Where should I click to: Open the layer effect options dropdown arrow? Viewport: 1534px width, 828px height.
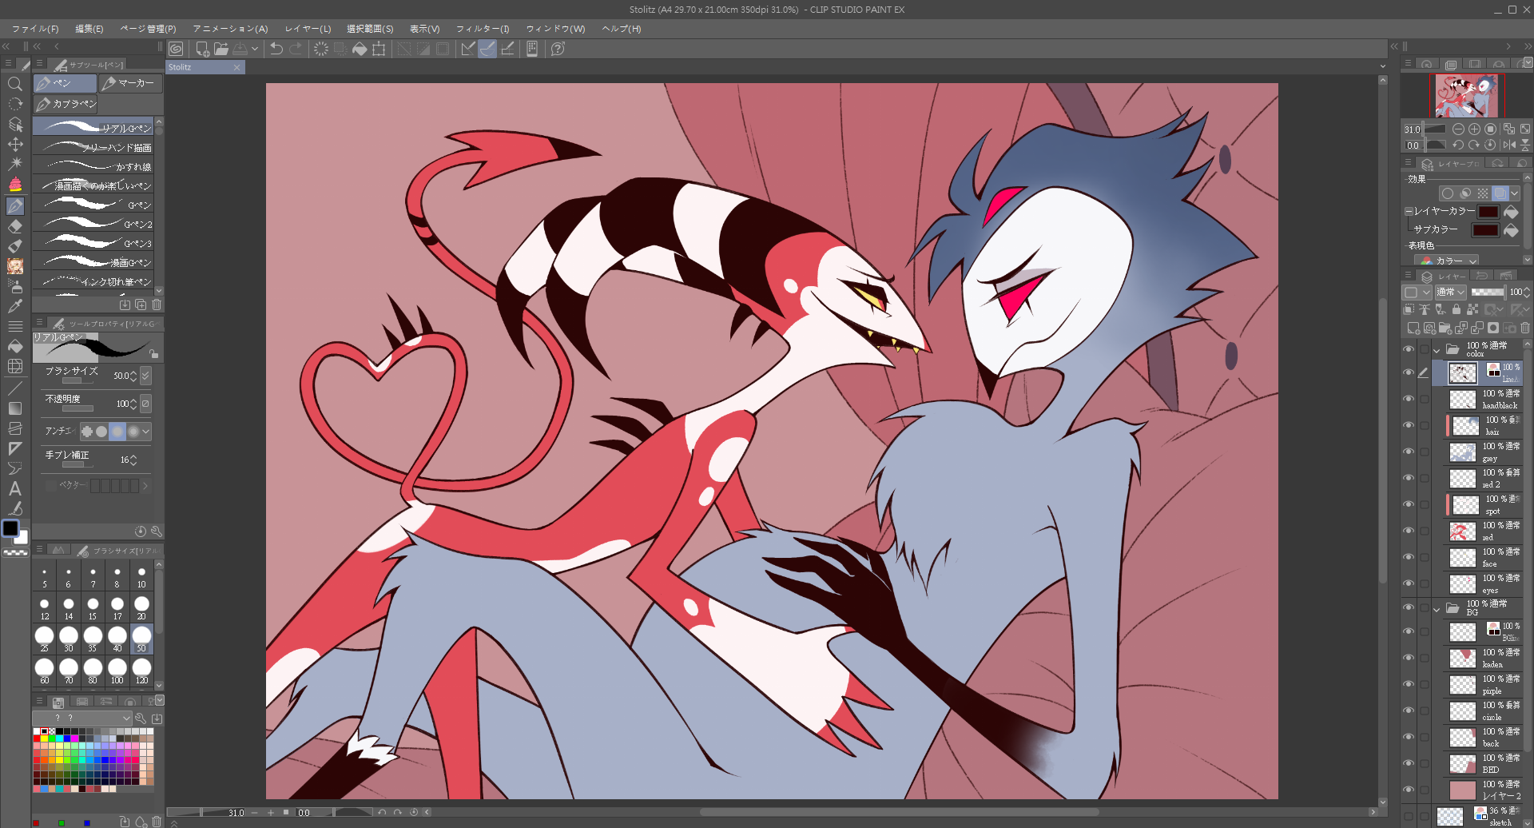[1515, 193]
